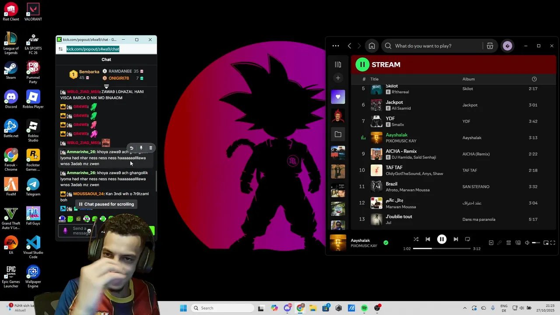This screenshot has width=560, height=315.
Task: Open Spotify profile avatar menu
Action: click(x=507, y=46)
